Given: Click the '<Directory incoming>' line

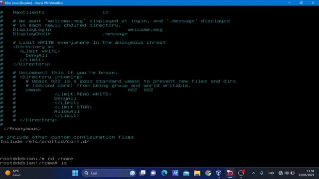Looking at the screenshot, I should pyautogui.click(x=51, y=77).
